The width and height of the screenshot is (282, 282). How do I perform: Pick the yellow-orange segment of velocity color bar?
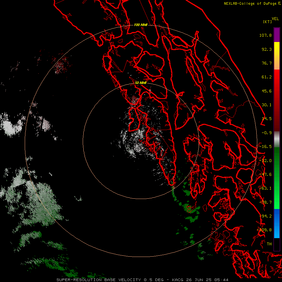(277, 56)
